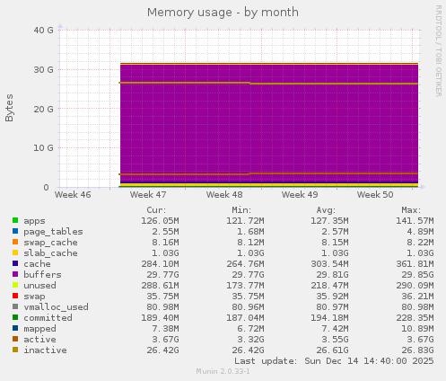
Task: Click the apps max value 141.57M
Action: click(x=415, y=221)
